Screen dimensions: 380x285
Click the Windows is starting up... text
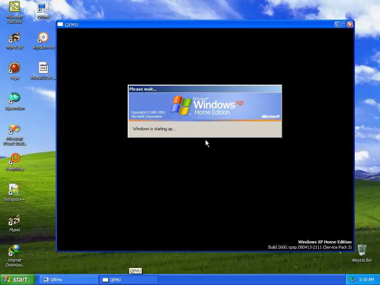pyautogui.click(x=154, y=129)
